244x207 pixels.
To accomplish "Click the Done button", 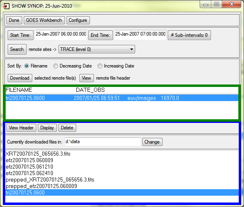I will [x=14, y=20].
